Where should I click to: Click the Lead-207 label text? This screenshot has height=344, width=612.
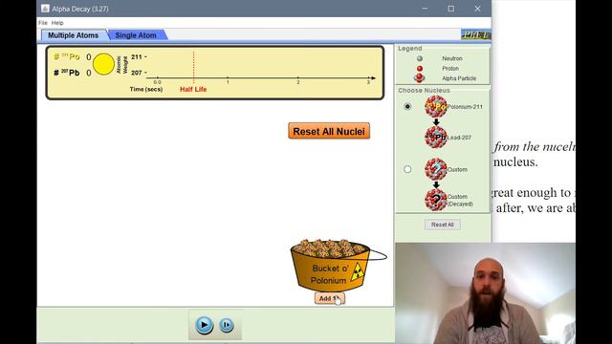459,138
